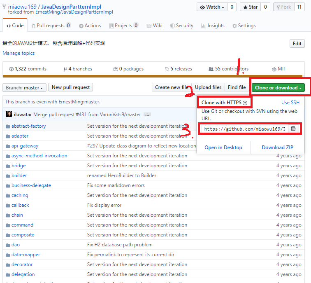Toggle the Clone or download dropdown
The width and height of the screenshot is (311, 283).
pos(278,88)
